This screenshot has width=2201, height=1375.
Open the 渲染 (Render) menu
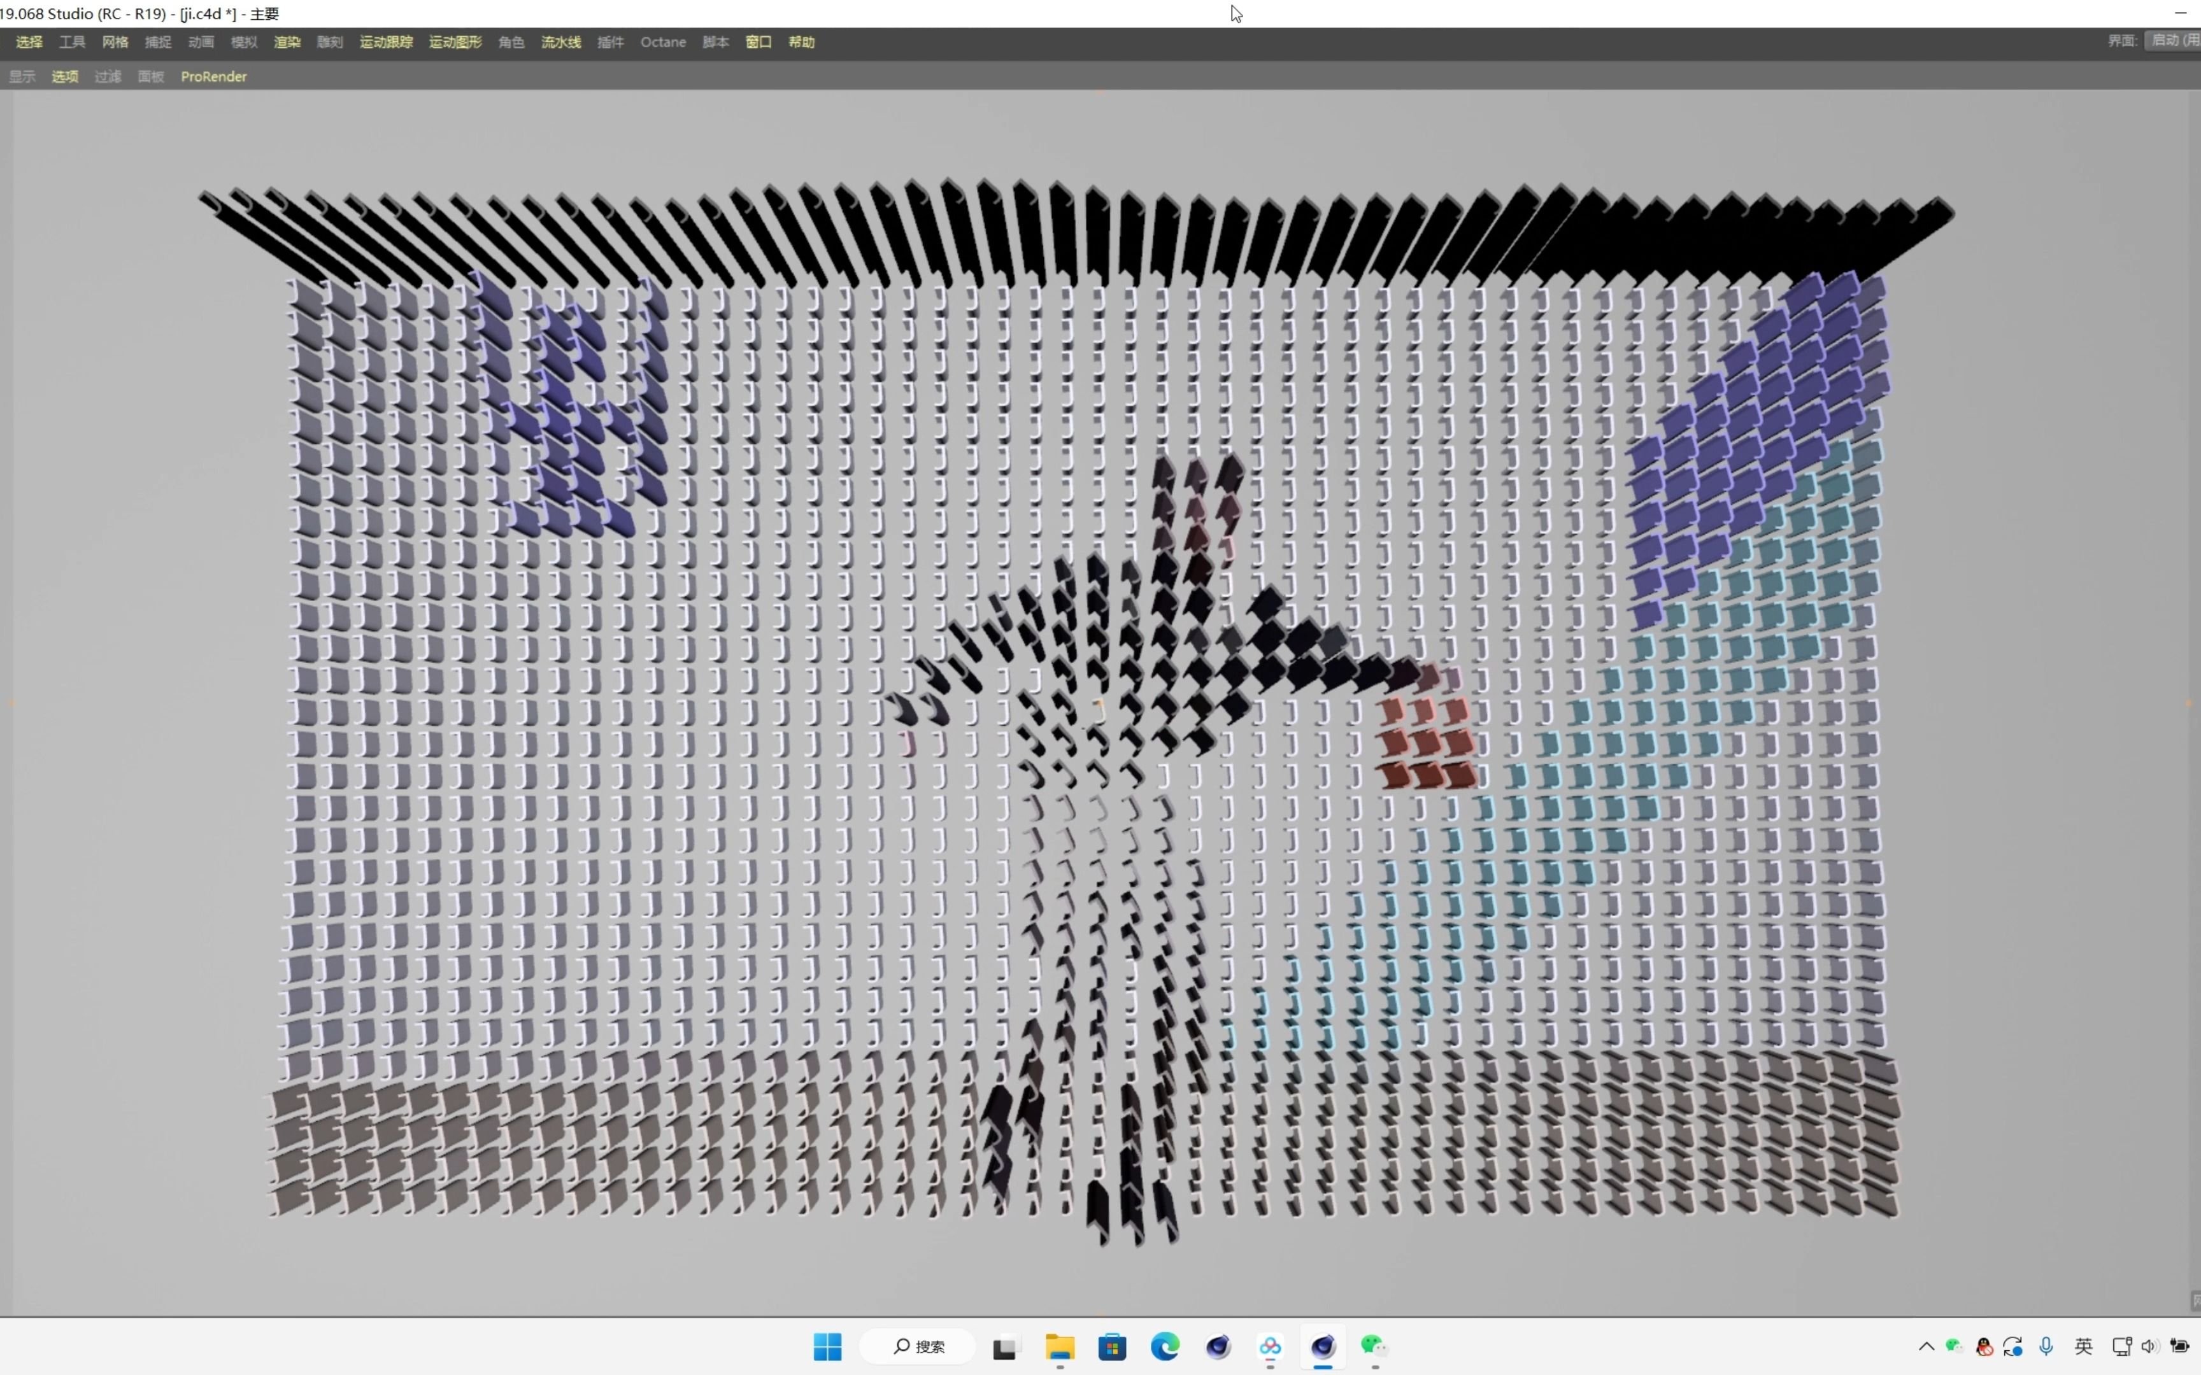pos(287,42)
